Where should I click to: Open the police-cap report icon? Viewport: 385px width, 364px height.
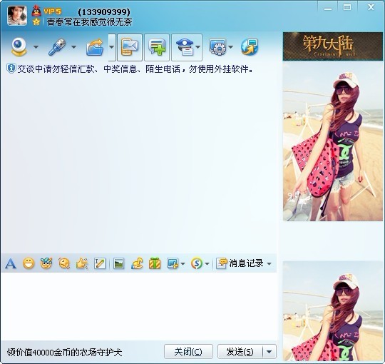click(185, 47)
